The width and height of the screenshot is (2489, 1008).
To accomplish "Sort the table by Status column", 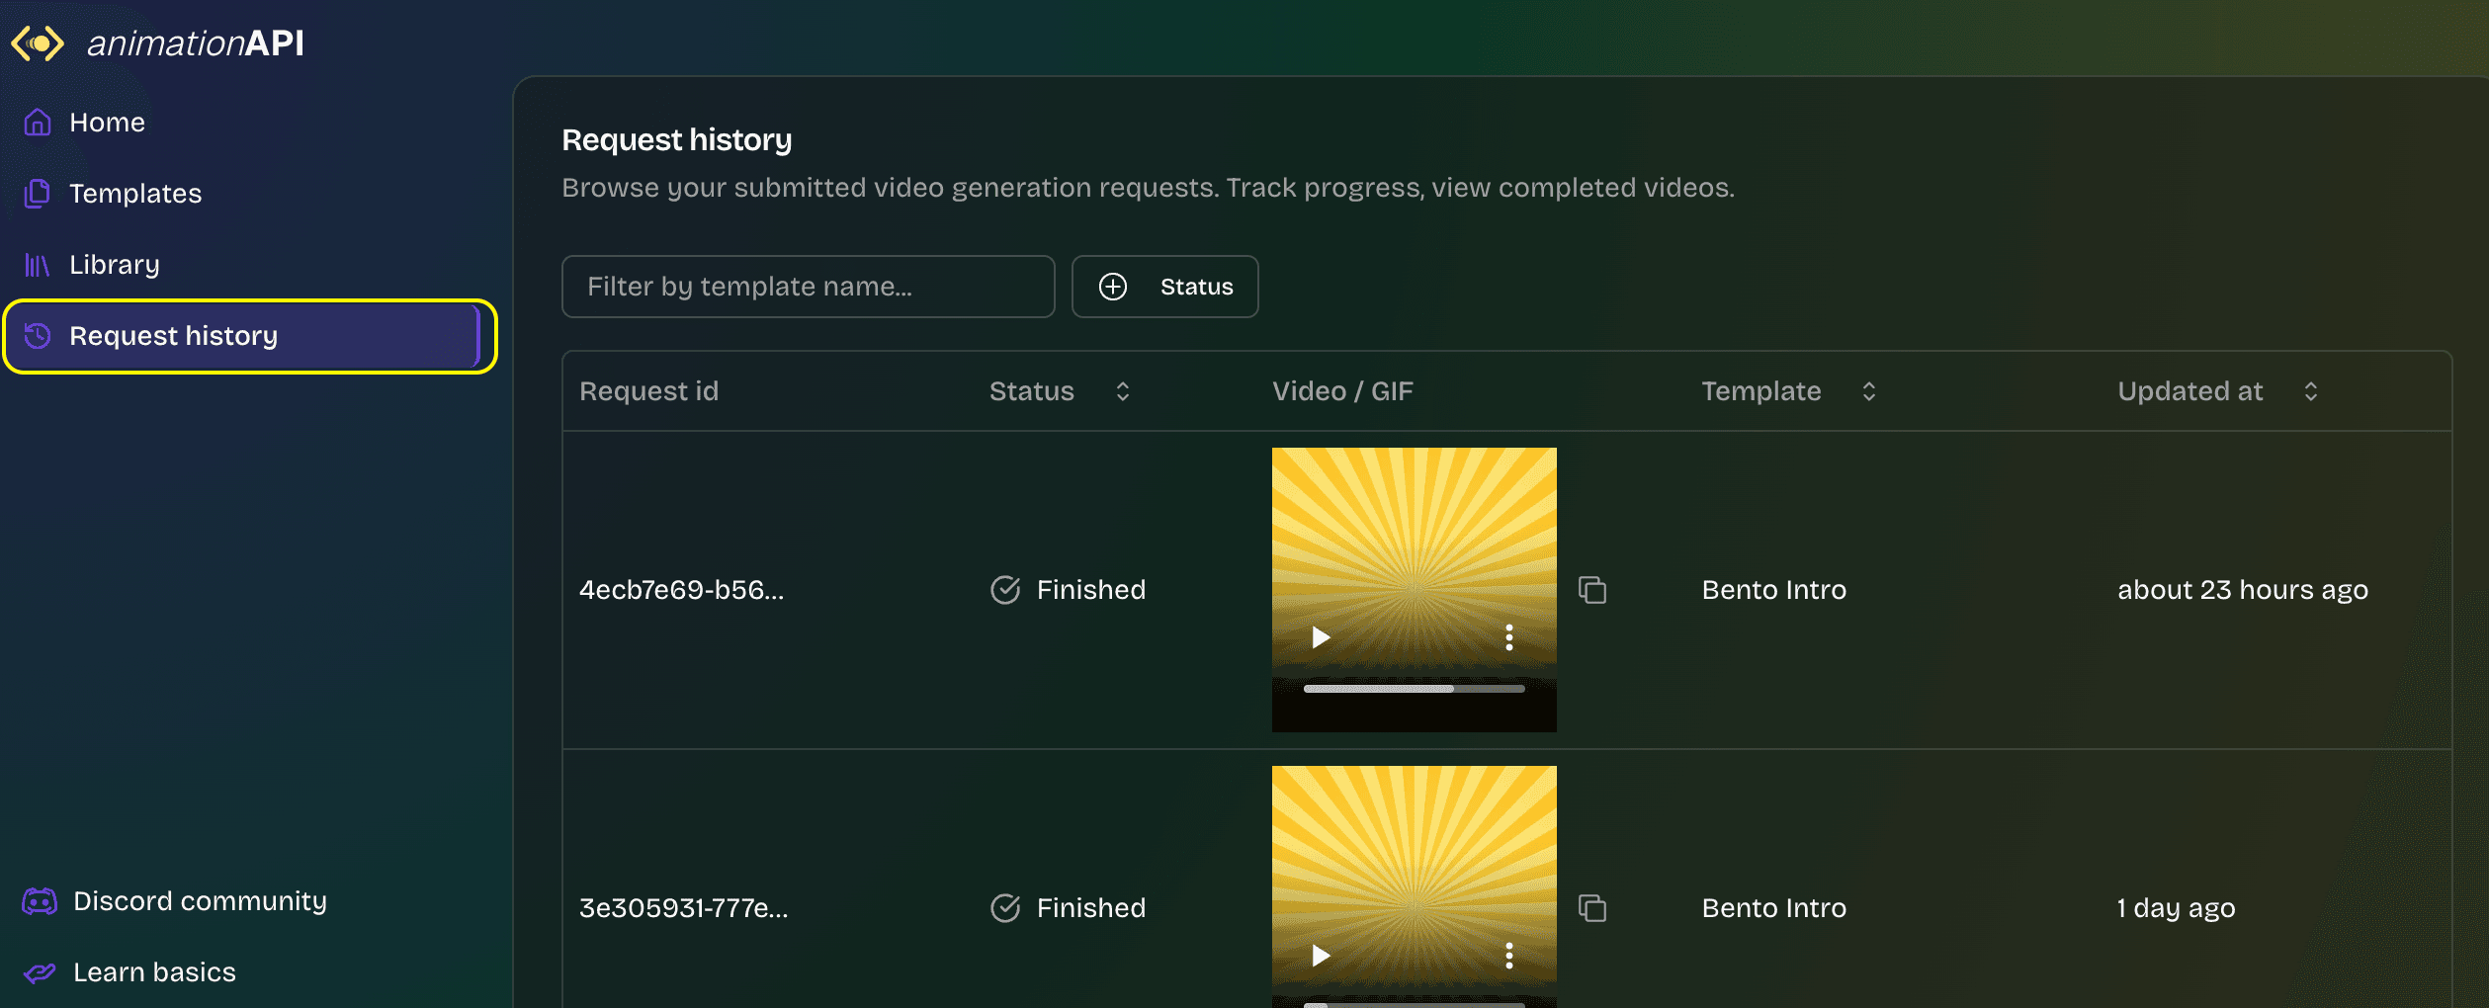I will click(x=1122, y=391).
